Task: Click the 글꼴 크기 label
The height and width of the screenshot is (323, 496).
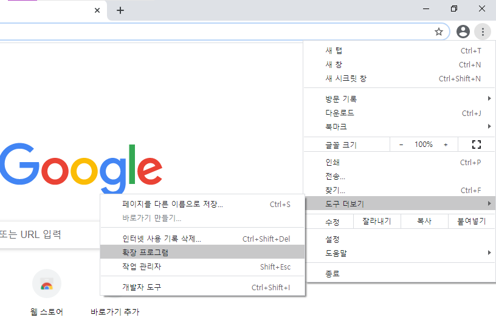Action: (341, 145)
